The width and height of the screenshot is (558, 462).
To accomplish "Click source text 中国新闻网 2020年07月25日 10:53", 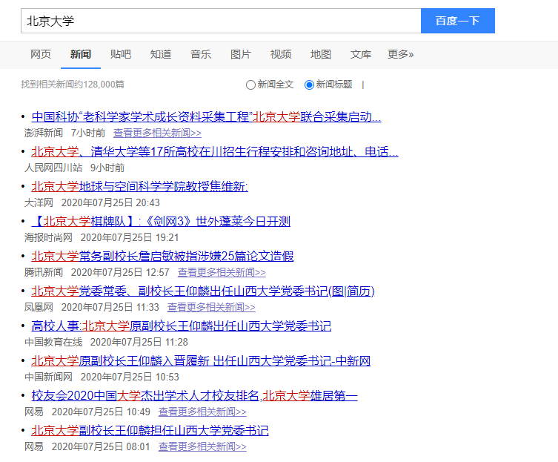I will (x=102, y=377).
